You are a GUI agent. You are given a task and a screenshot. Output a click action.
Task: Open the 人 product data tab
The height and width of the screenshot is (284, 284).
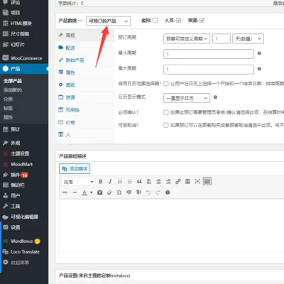[x=84, y=135]
